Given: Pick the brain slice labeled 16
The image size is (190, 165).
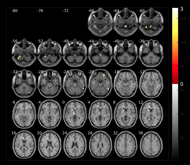Looking at the screenshot, I should pyautogui.click(x=24, y=144).
